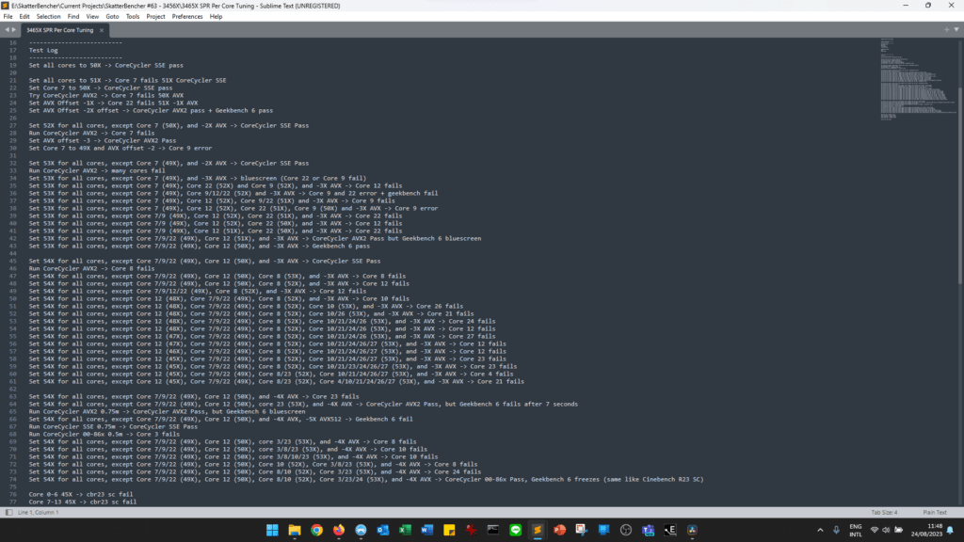964x542 pixels.
Task: Click the Line 1, Column 1 status text
Action: pos(38,512)
